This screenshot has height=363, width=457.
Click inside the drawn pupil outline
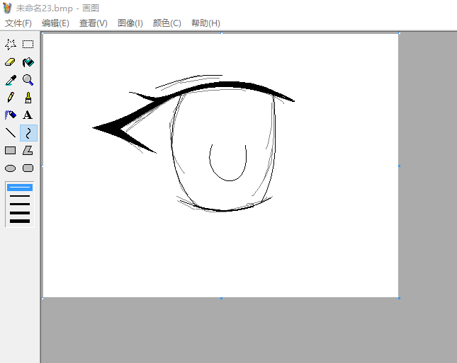pos(228,163)
